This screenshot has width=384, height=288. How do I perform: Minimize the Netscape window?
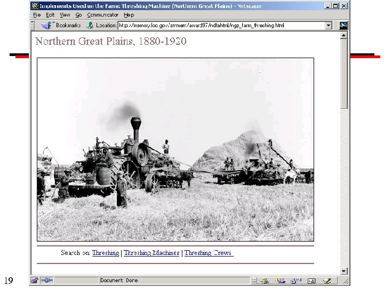click(x=328, y=6)
